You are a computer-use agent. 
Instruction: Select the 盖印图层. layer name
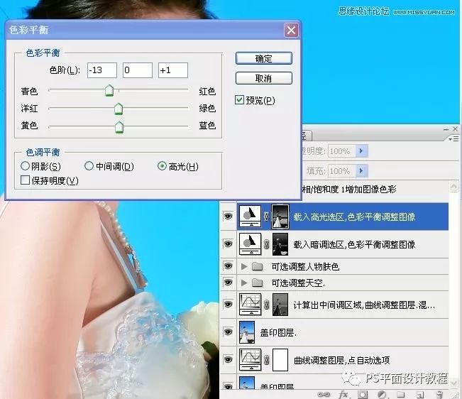pyautogui.click(x=278, y=332)
